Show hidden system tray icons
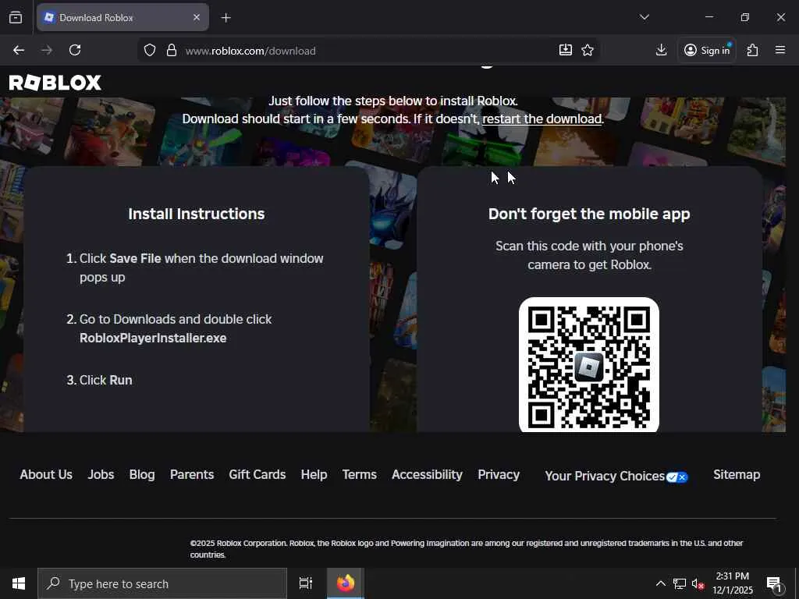This screenshot has height=599, width=799. [x=660, y=583]
